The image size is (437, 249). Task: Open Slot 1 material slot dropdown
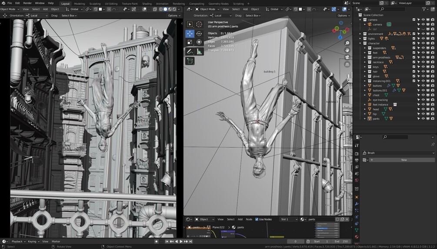pos(289,219)
